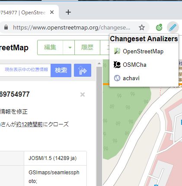This screenshot has height=186, width=182.
Task: Click the changeset heading 69754977
Action: 15,94
